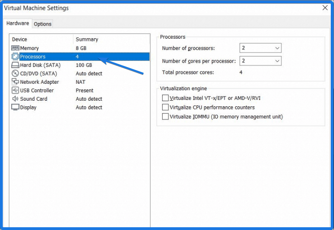The image size is (334, 230).
Task: Click the 100 GB hard disk summary
Action: tap(84, 65)
